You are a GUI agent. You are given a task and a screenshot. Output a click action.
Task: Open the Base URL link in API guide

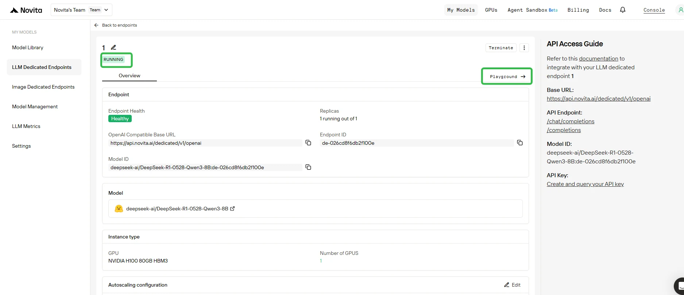[x=599, y=98]
